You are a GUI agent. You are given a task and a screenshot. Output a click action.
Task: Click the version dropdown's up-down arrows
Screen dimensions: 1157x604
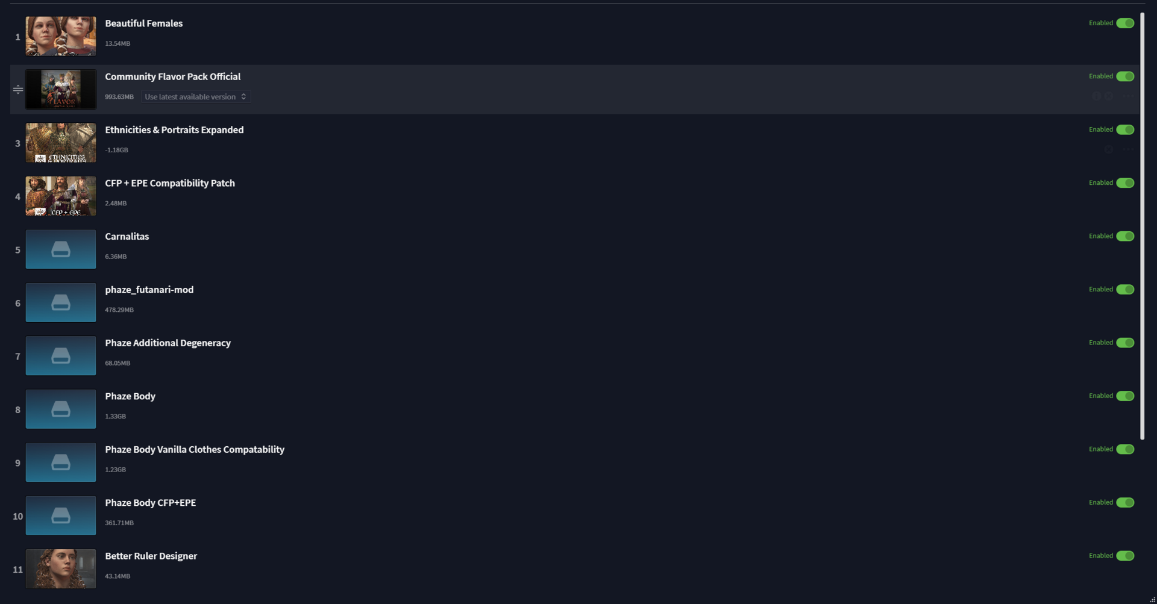point(243,96)
